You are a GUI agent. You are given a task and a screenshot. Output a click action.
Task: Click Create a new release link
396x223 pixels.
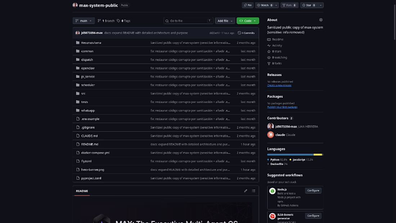click(x=279, y=85)
